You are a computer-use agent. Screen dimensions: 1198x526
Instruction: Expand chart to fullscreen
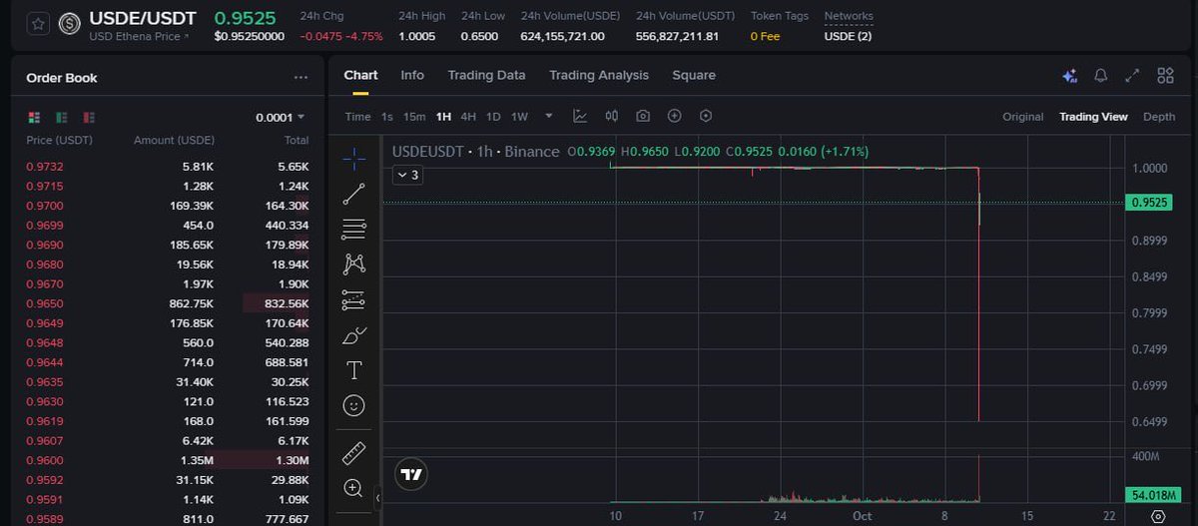tap(1132, 76)
